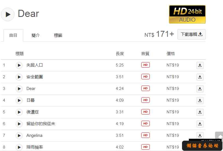
Task: Play track 失蹤人口
Action: (x=19, y=65)
